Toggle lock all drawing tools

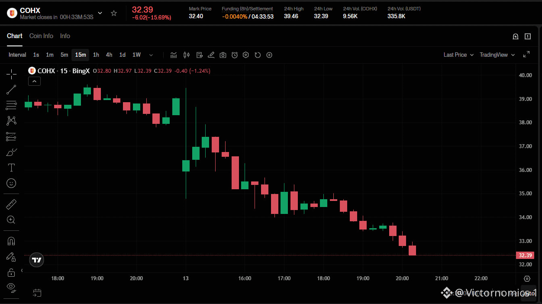[x=12, y=272]
